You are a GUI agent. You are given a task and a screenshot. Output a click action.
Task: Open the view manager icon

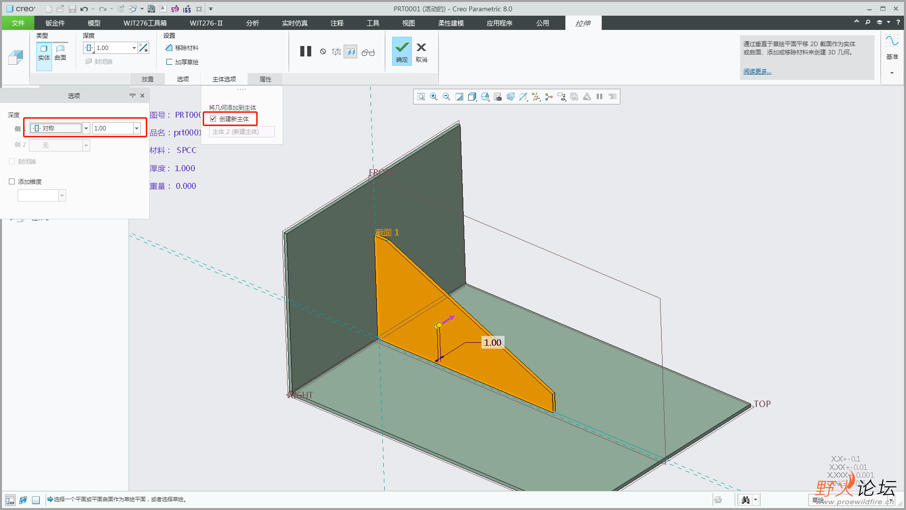498,97
